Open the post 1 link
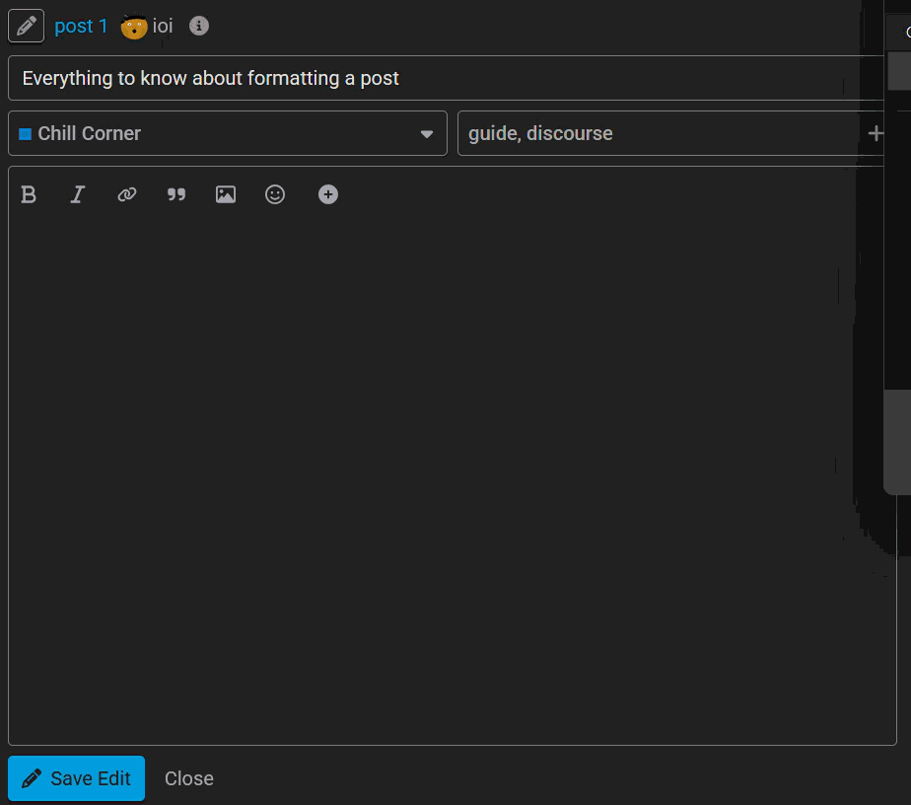911x805 pixels. point(81,26)
